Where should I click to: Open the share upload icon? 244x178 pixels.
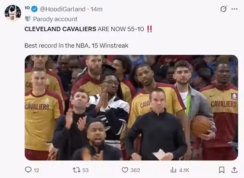[234, 170]
